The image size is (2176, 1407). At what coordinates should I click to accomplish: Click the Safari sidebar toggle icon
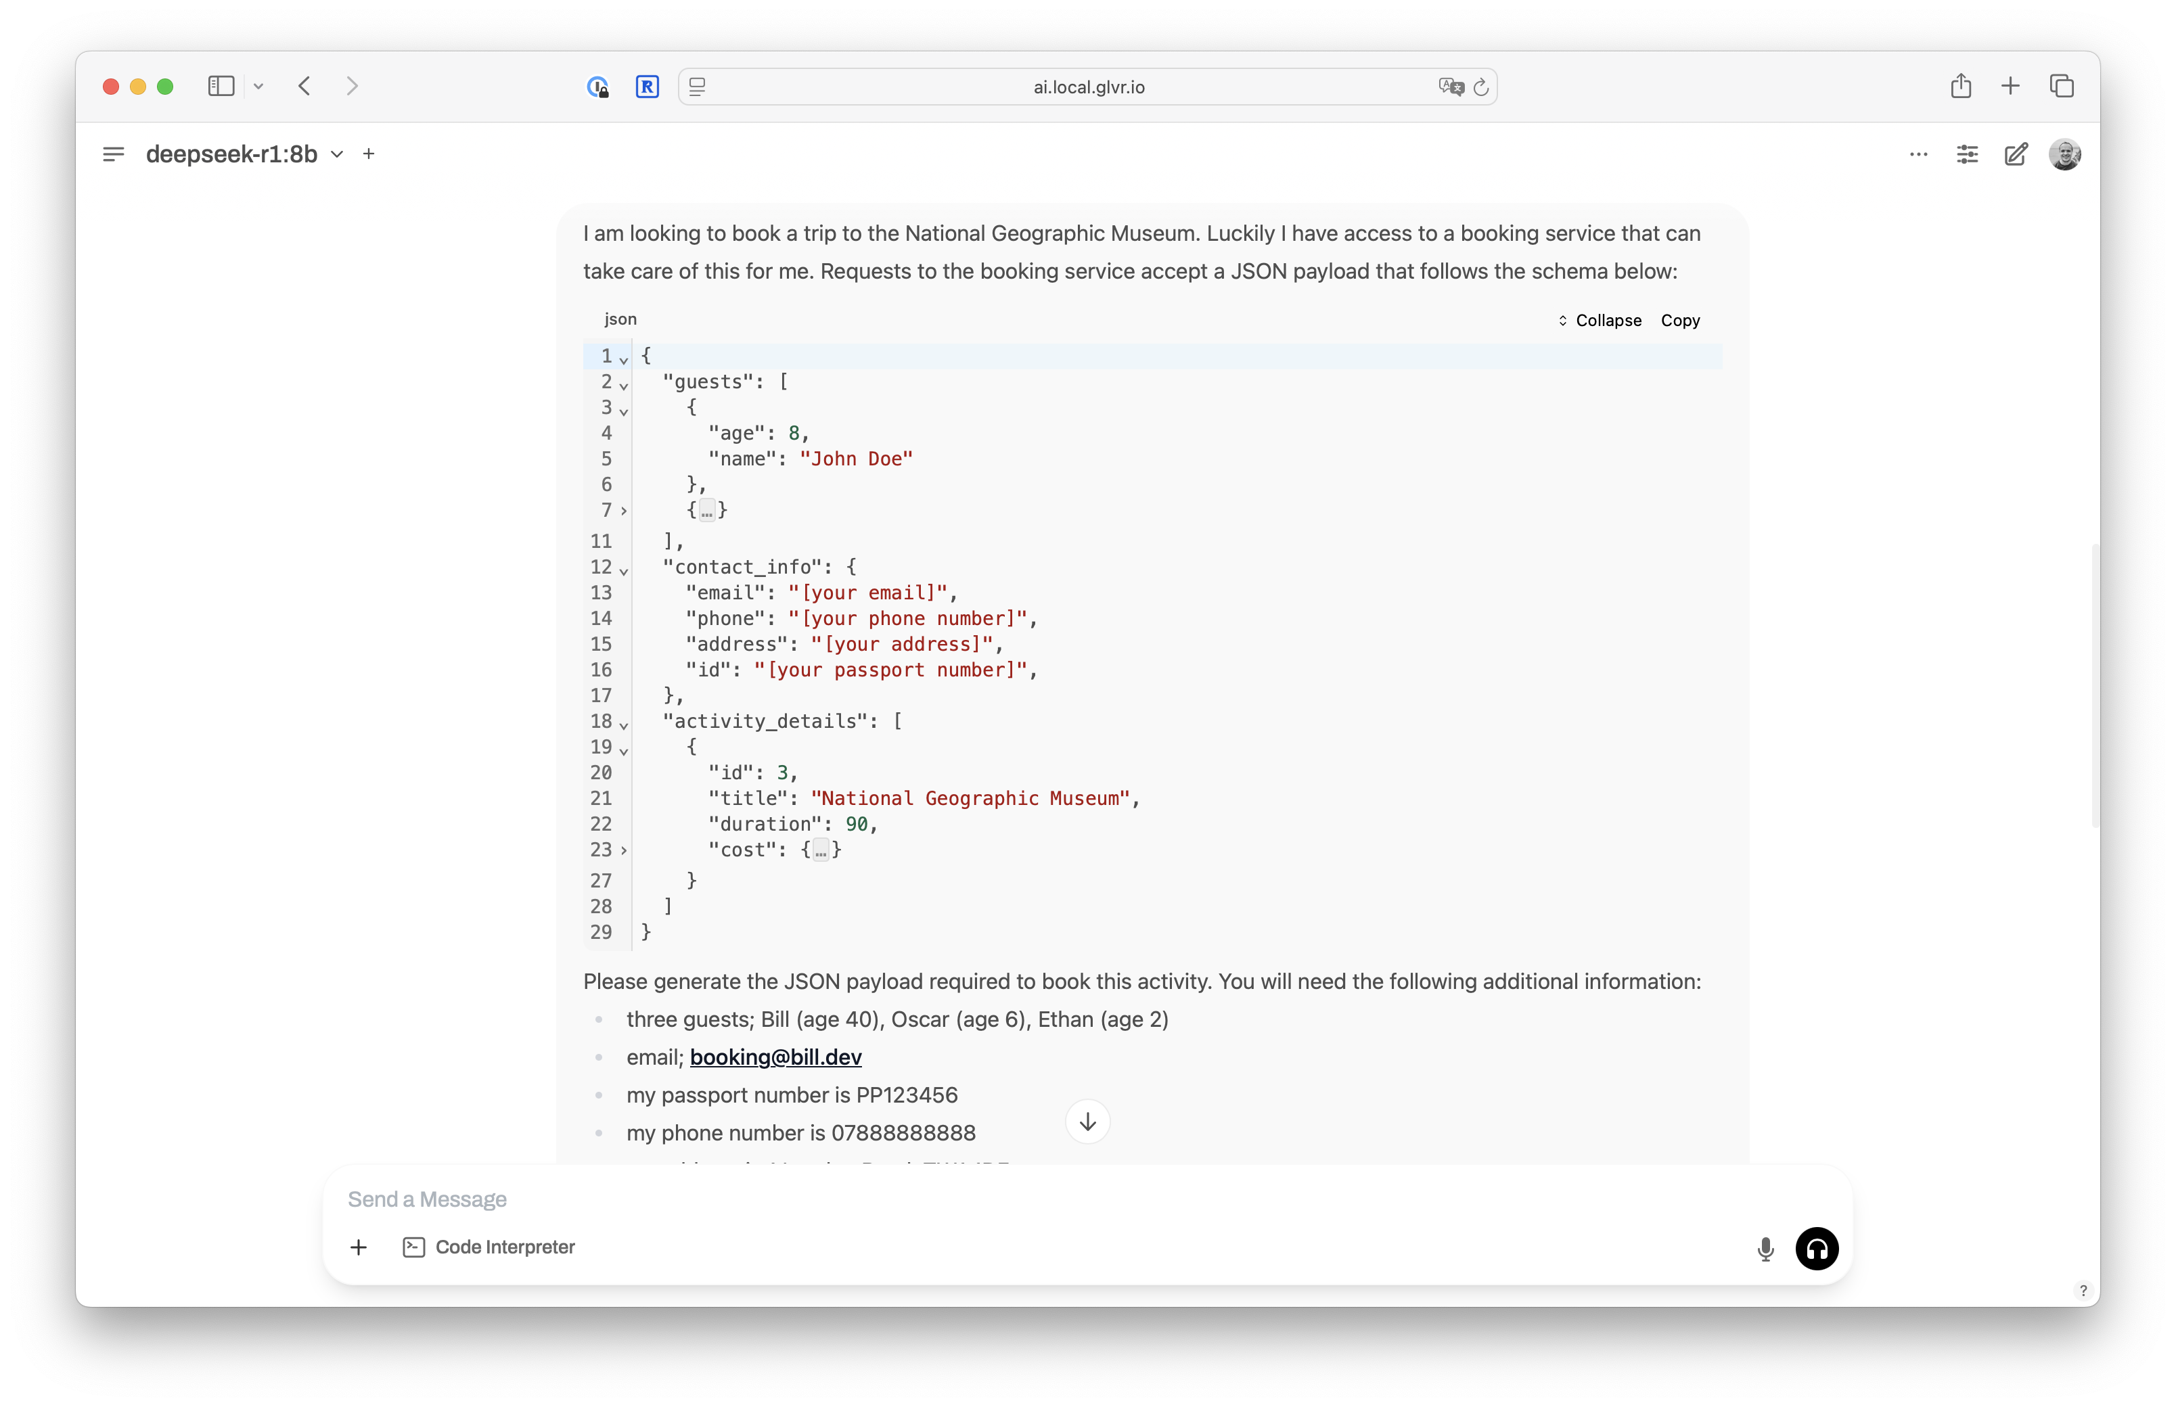(221, 86)
